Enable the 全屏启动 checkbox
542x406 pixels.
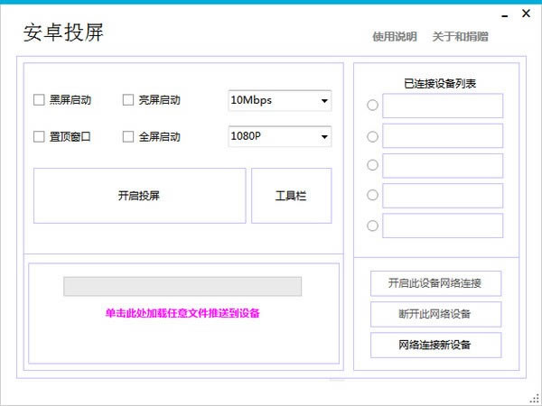[x=128, y=137]
